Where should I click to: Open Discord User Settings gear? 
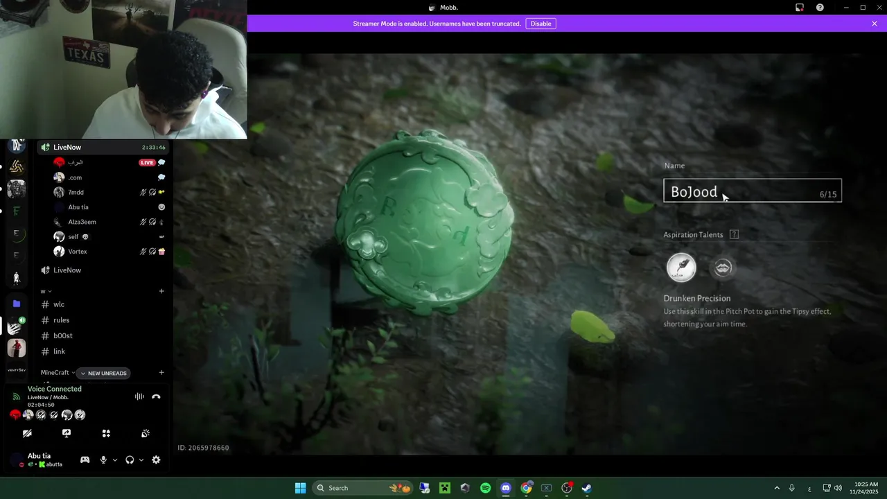click(x=156, y=459)
